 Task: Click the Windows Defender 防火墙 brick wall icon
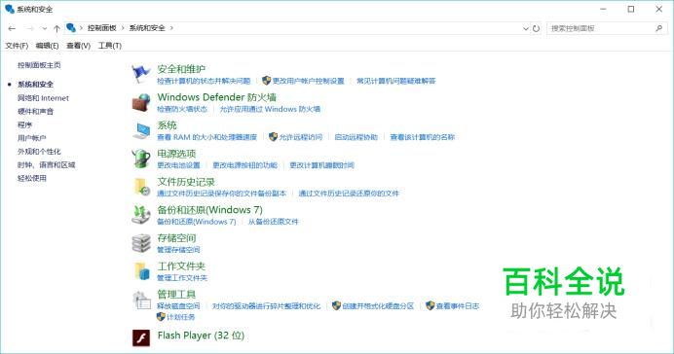(x=141, y=102)
